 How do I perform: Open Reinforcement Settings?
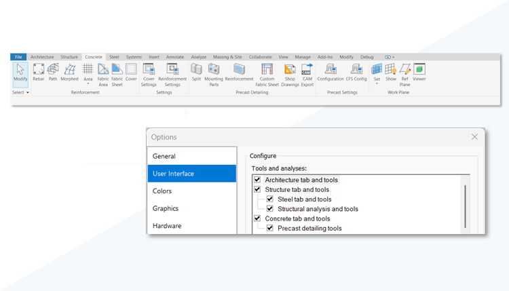pyautogui.click(x=172, y=75)
